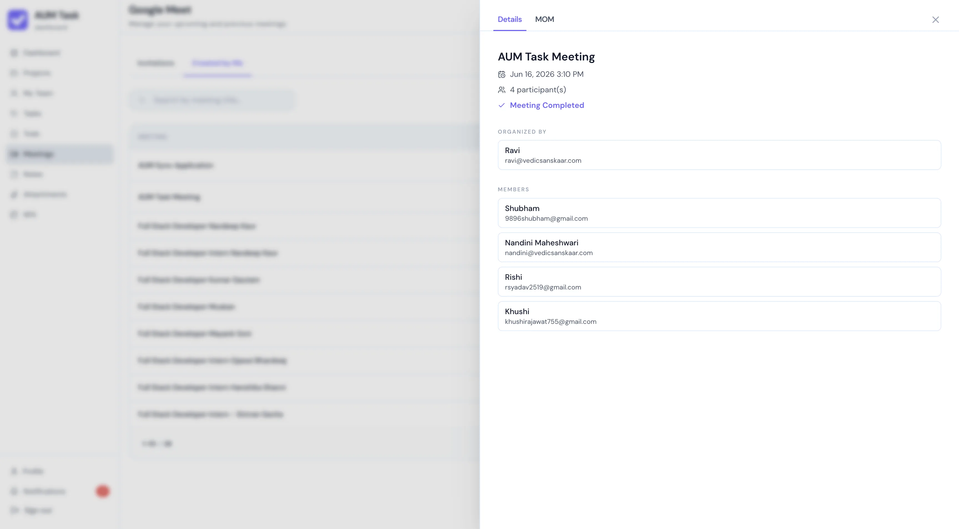
Task: Select the organizer card for Ravi
Action: point(719,155)
